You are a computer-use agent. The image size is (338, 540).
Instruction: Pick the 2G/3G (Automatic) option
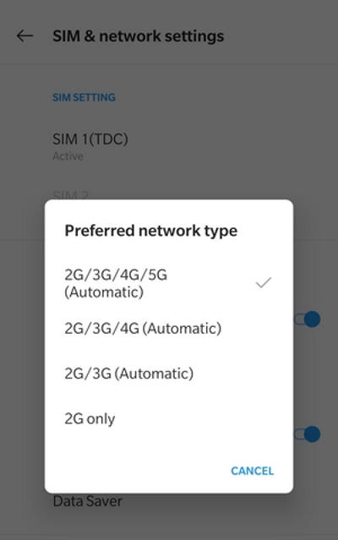point(169,374)
